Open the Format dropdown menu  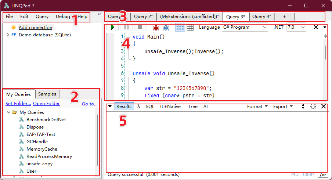[x=257, y=107]
